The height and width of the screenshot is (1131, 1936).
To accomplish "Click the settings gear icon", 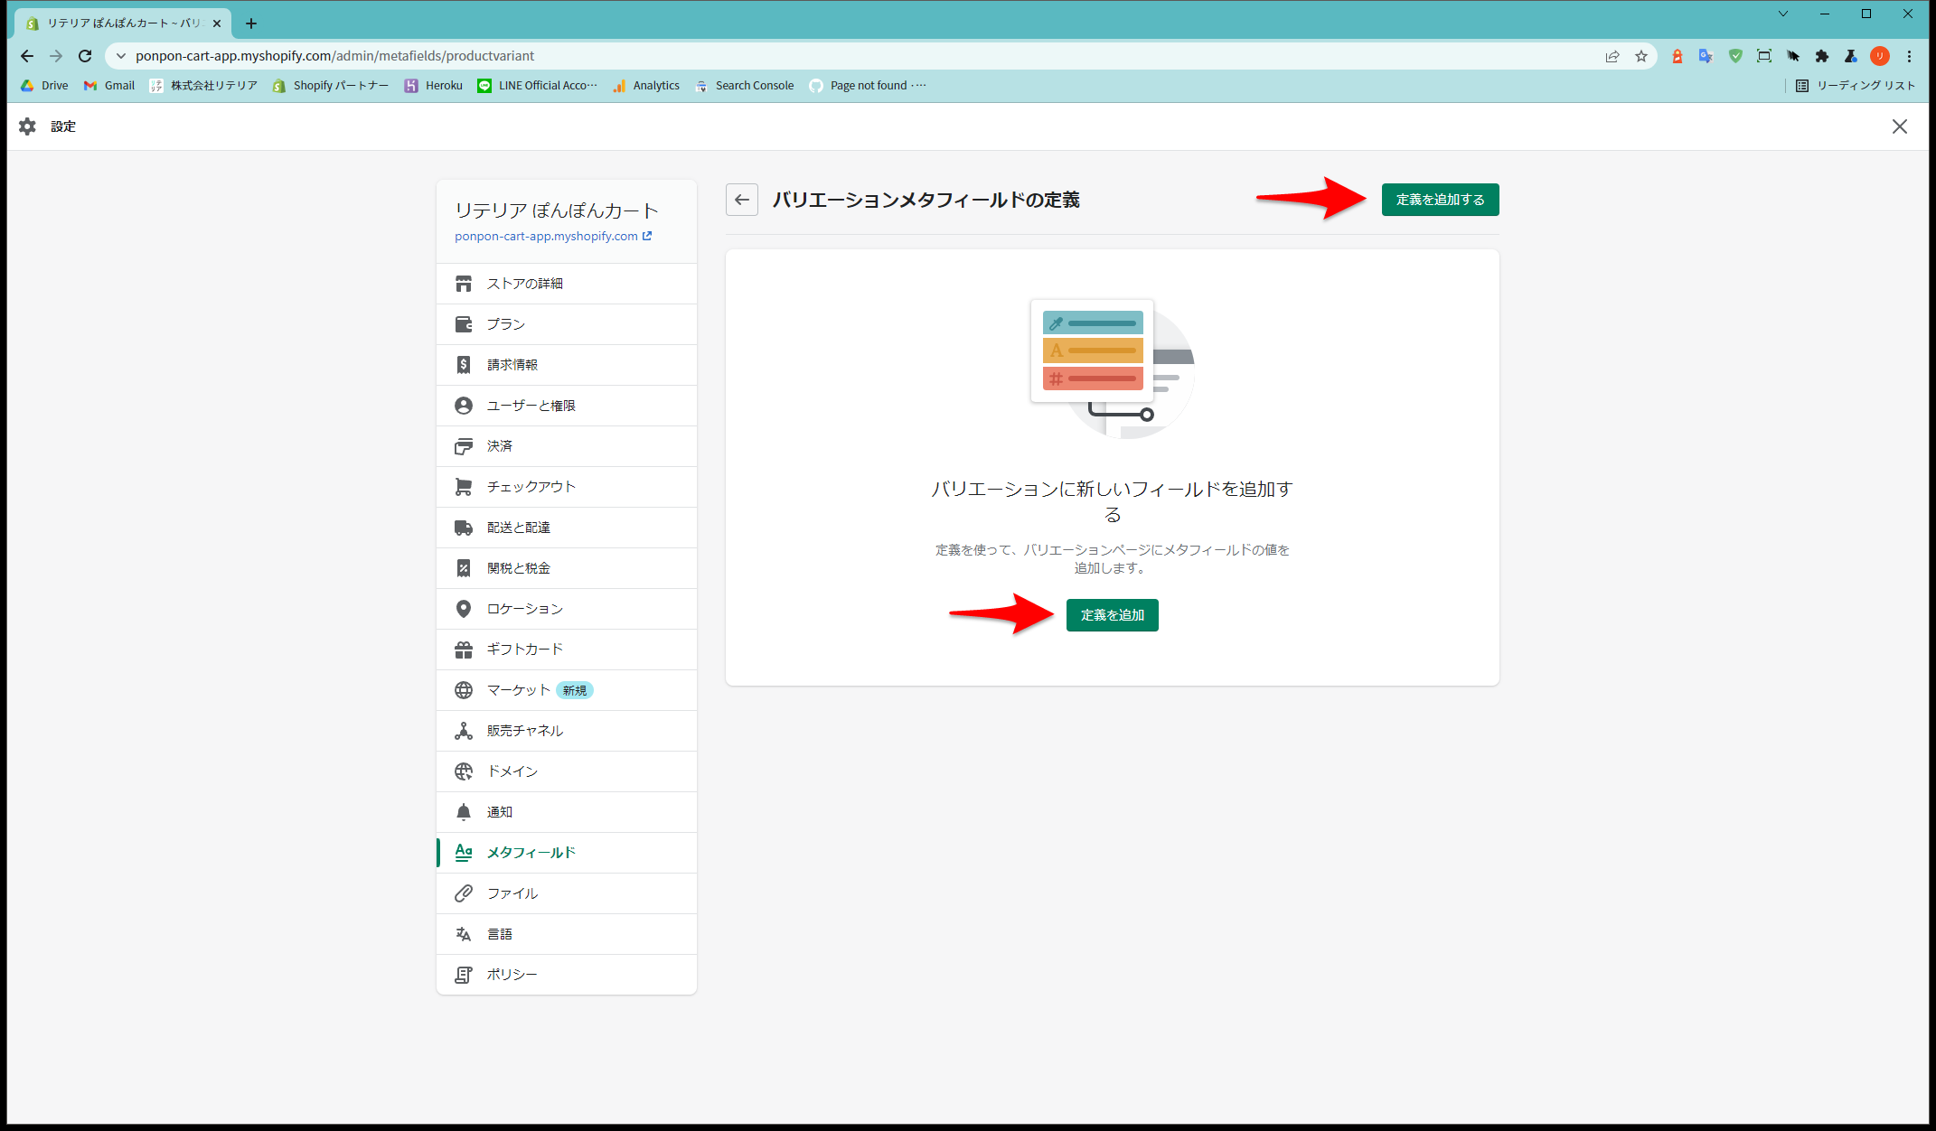I will click(x=27, y=126).
